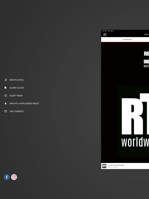This screenshot has height=199, width=149.
Task: Click the large RTU worldwide artwork
Action: click(133, 120)
